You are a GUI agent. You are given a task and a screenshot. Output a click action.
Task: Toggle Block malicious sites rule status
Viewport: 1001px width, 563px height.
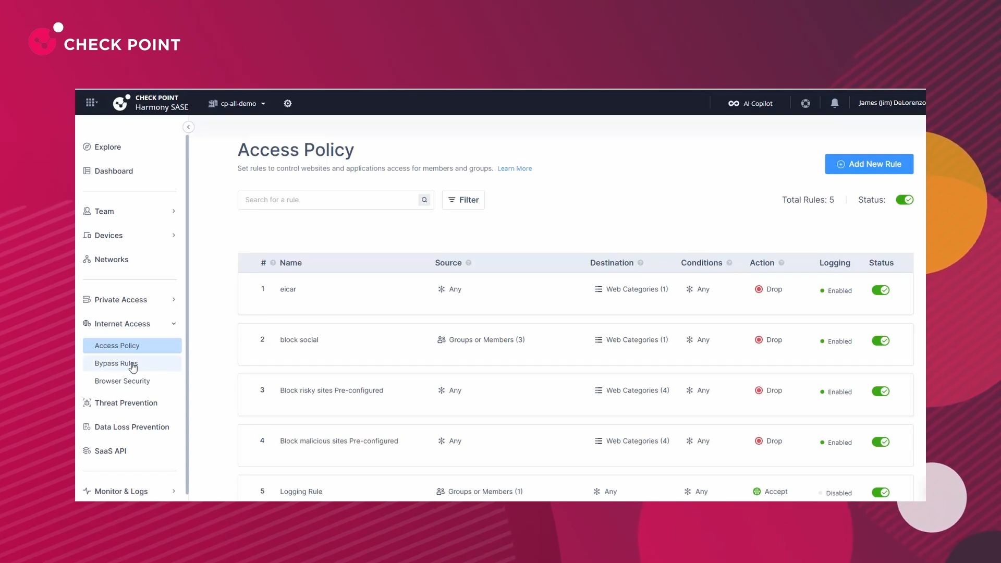tap(881, 442)
